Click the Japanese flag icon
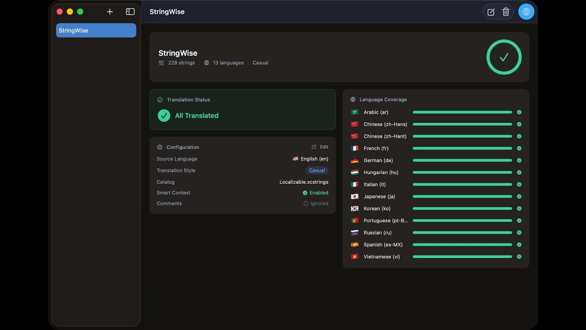Image resolution: width=586 pixels, height=330 pixels. (354, 197)
